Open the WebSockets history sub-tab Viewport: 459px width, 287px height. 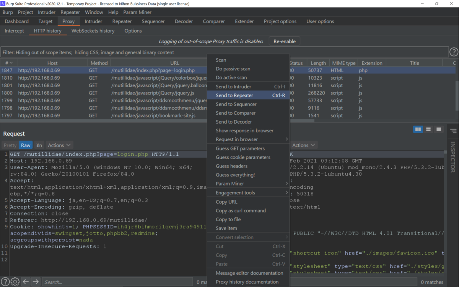pos(93,31)
